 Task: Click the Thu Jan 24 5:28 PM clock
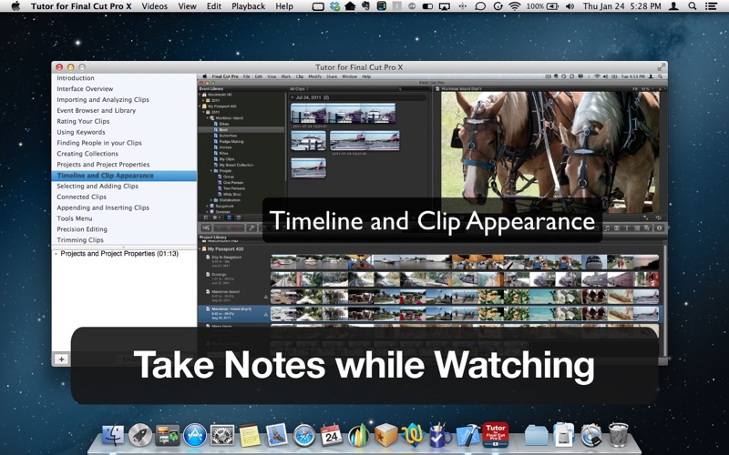[x=621, y=6]
